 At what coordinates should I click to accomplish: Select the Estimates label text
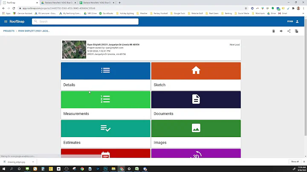coord(72,143)
